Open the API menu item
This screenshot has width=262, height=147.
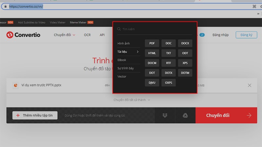coord(102,35)
